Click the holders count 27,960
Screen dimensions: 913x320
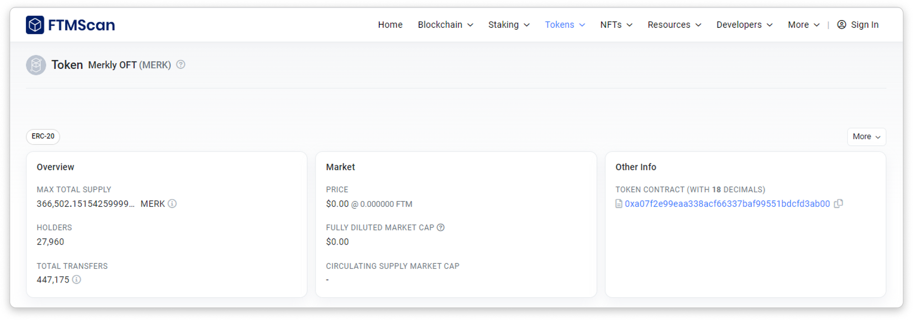pyautogui.click(x=50, y=241)
